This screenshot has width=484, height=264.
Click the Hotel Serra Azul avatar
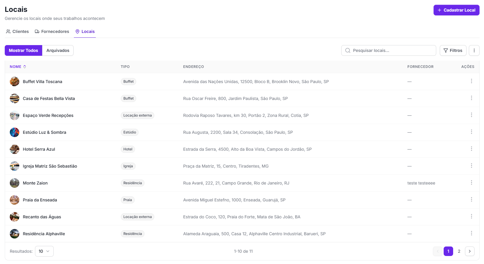click(x=15, y=149)
